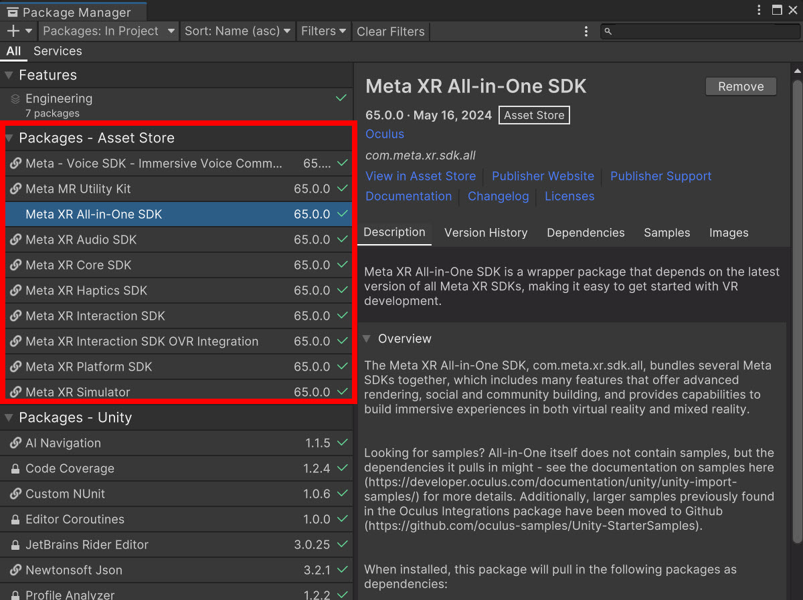Open the Packages: In Project dropdown
Screen dimensions: 803x600
[109, 31]
